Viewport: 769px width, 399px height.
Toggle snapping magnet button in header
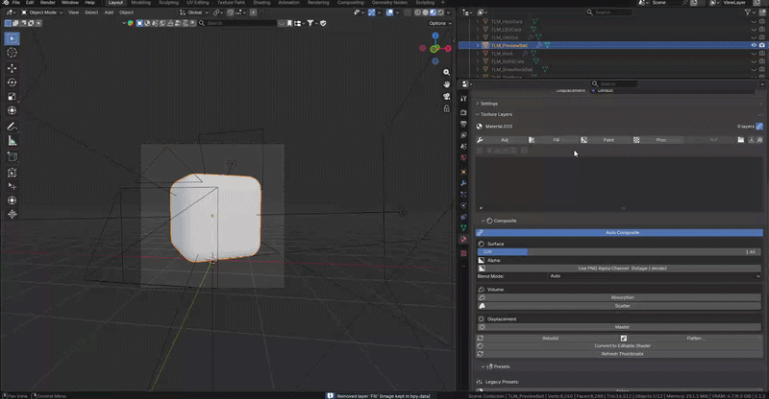click(230, 12)
